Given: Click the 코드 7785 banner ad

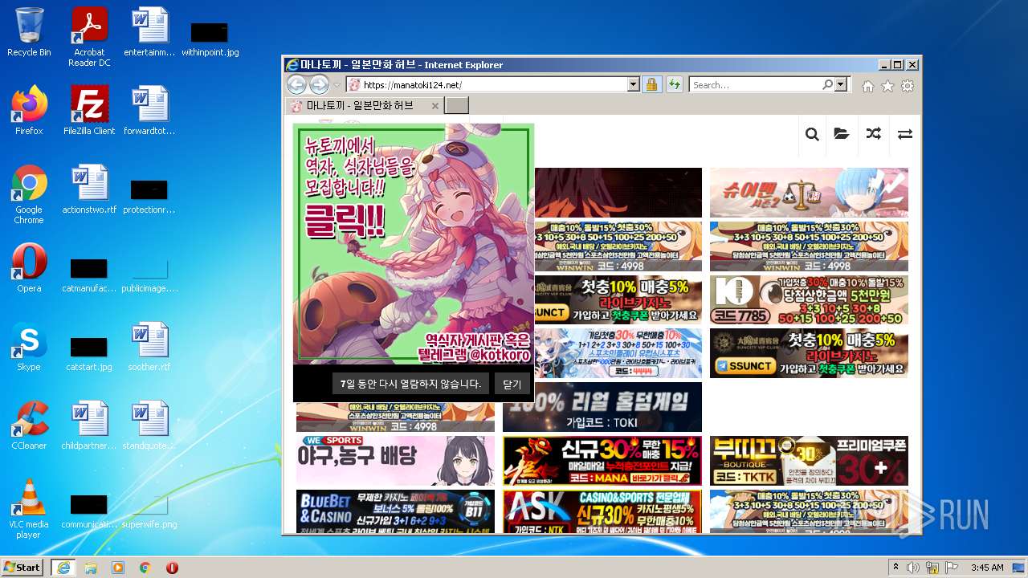Looking at the screenshot, I should pyautogui.click(x=809, y=300).
